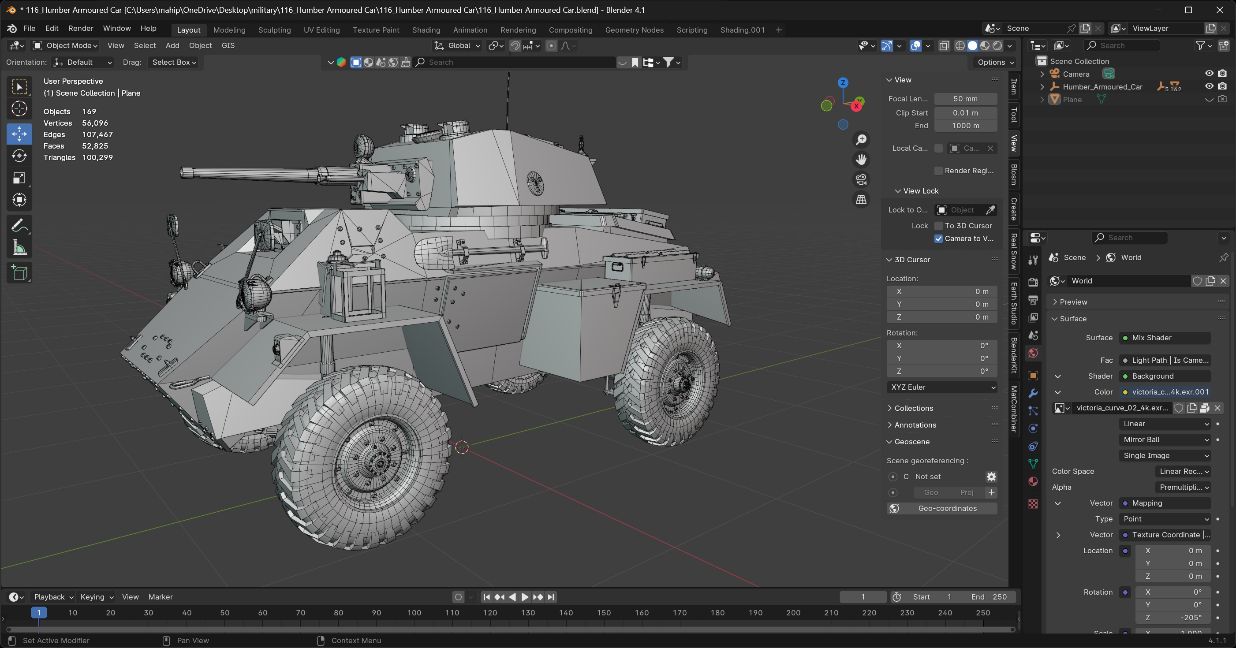Image resolution: width=1236 pixels, height=648 pixels.
Task: Disable the Camera to View checkbox
Action: [x=939, y=238]
